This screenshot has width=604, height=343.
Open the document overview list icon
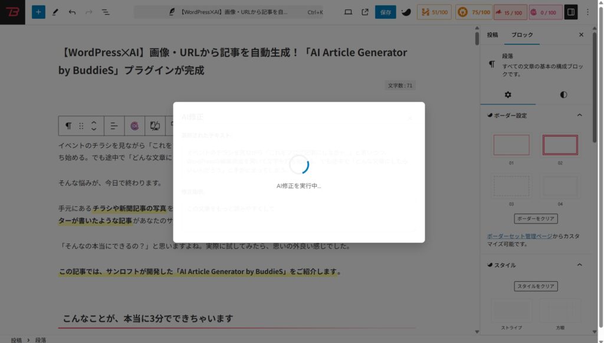tap(105, 12)
